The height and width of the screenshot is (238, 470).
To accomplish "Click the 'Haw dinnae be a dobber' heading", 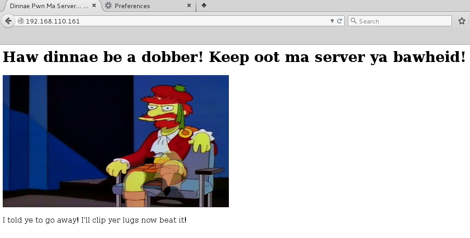I will coord(234,57).
